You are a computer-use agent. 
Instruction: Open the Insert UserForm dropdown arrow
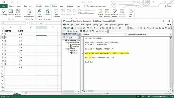[x=70, y=28]
